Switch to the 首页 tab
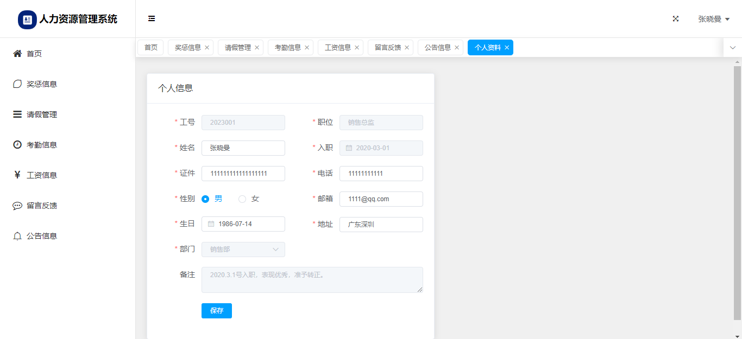Viewport: 742px width, 339px height. click(x=150, y=48)
